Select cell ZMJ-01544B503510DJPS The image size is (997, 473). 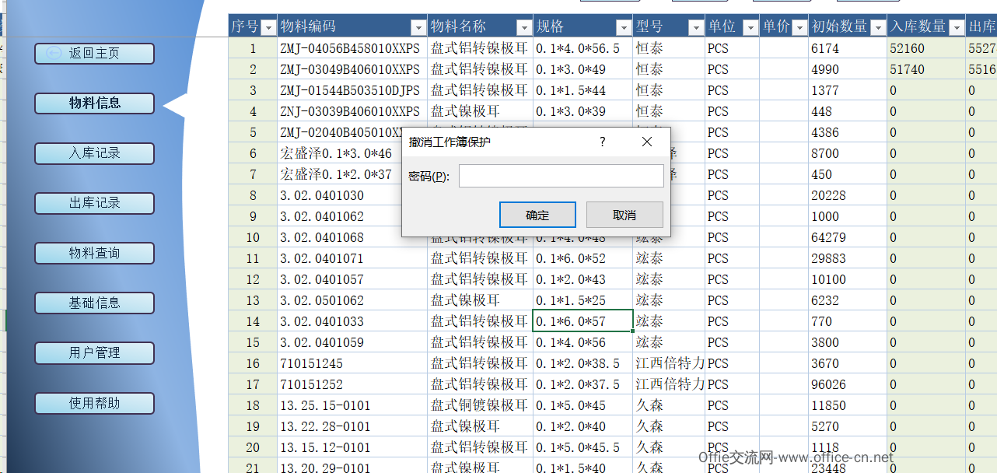352,90
